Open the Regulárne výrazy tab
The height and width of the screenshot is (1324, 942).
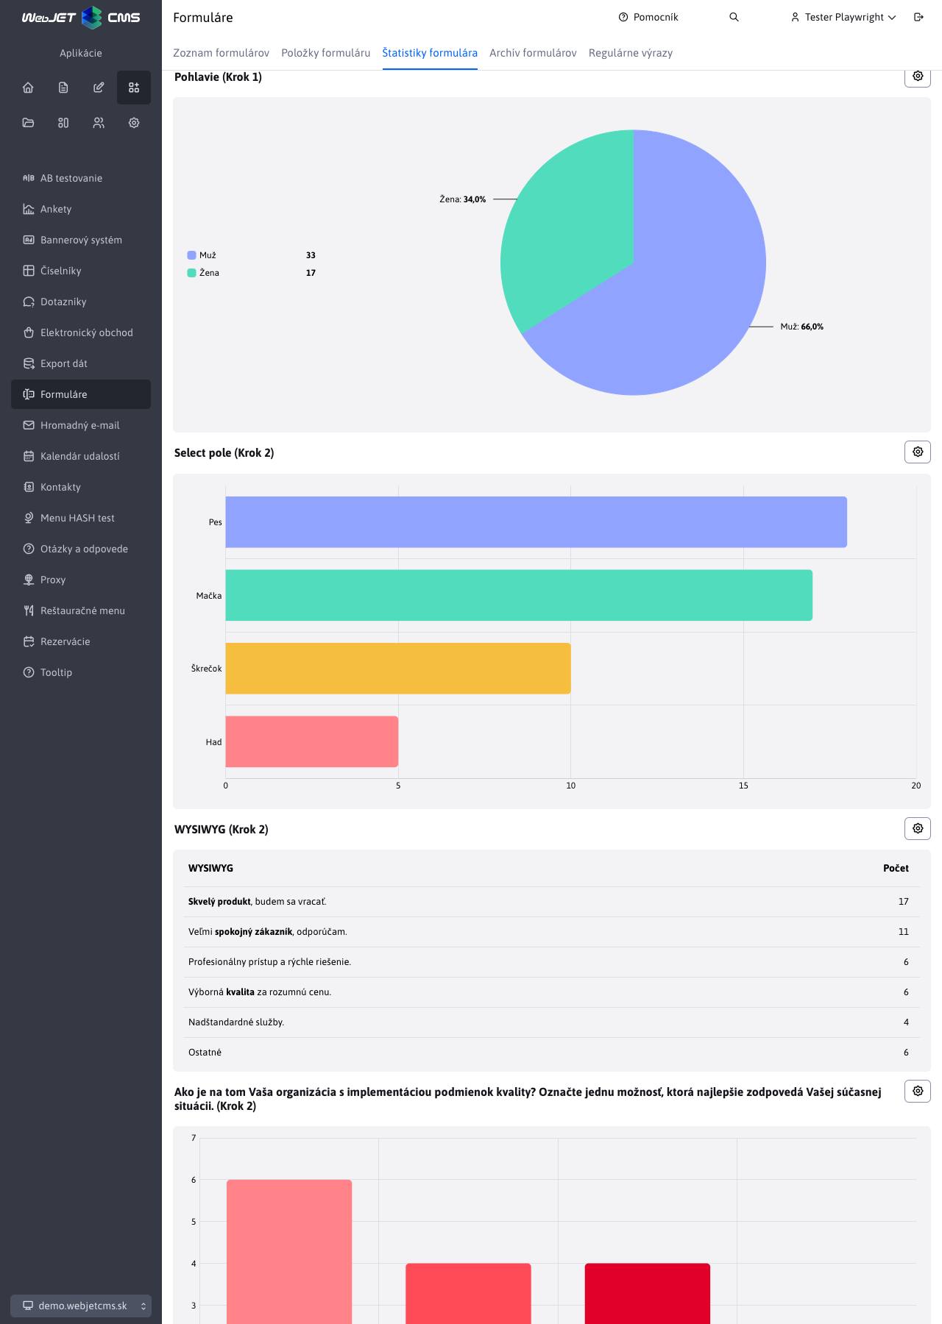pyautogui.click(x=631, y=53)
